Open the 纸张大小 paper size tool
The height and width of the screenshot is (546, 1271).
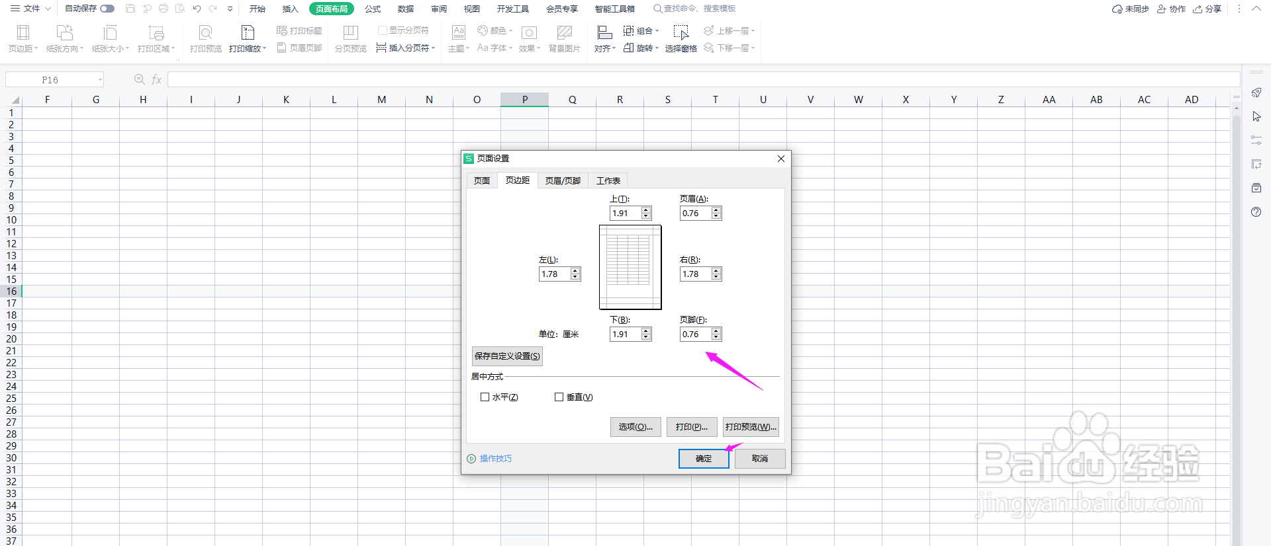(x=111, y=38)
